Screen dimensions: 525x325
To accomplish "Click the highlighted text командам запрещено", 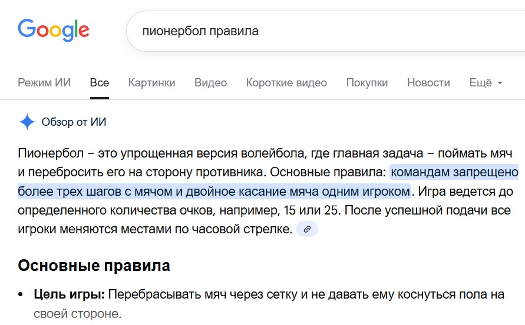I will [x=454, y=172].
